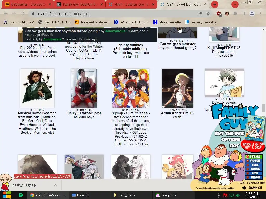Click the 'Pre-2000 anime' thread title
266x199 pixels.
[x=33, y=48]
